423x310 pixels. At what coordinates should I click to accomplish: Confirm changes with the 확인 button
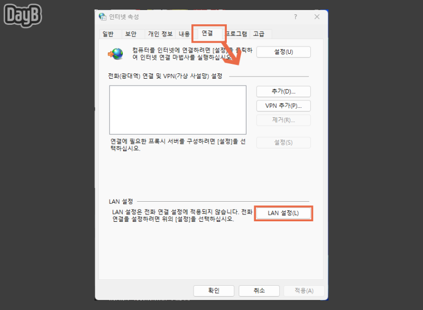[x=214, y=290]
